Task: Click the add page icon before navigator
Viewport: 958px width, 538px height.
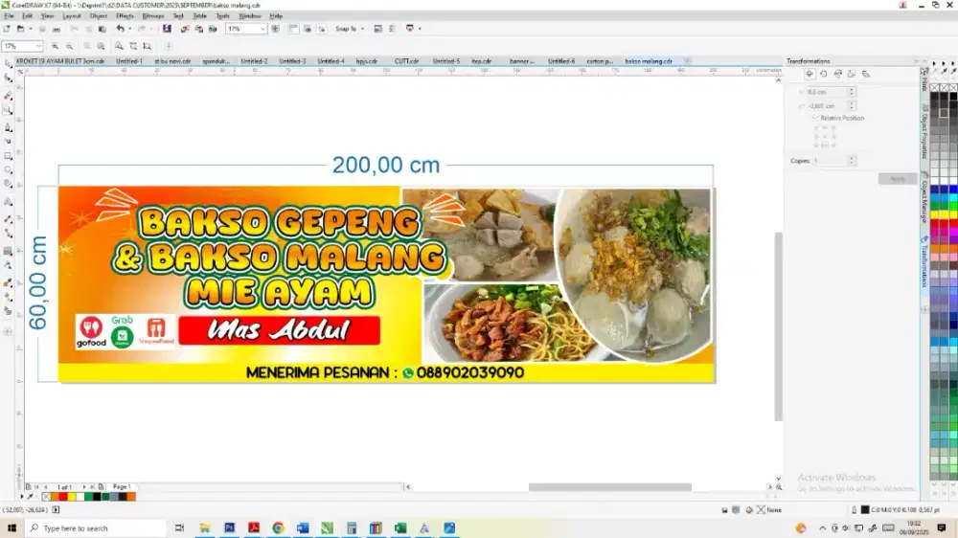Action: pyautogui.click(x=28, y=486)
